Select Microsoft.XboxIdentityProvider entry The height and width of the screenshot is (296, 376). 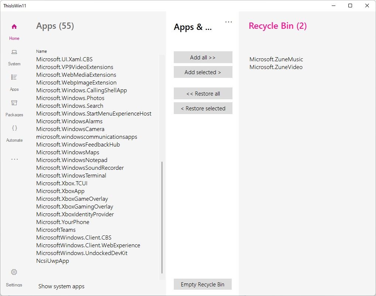75,214
